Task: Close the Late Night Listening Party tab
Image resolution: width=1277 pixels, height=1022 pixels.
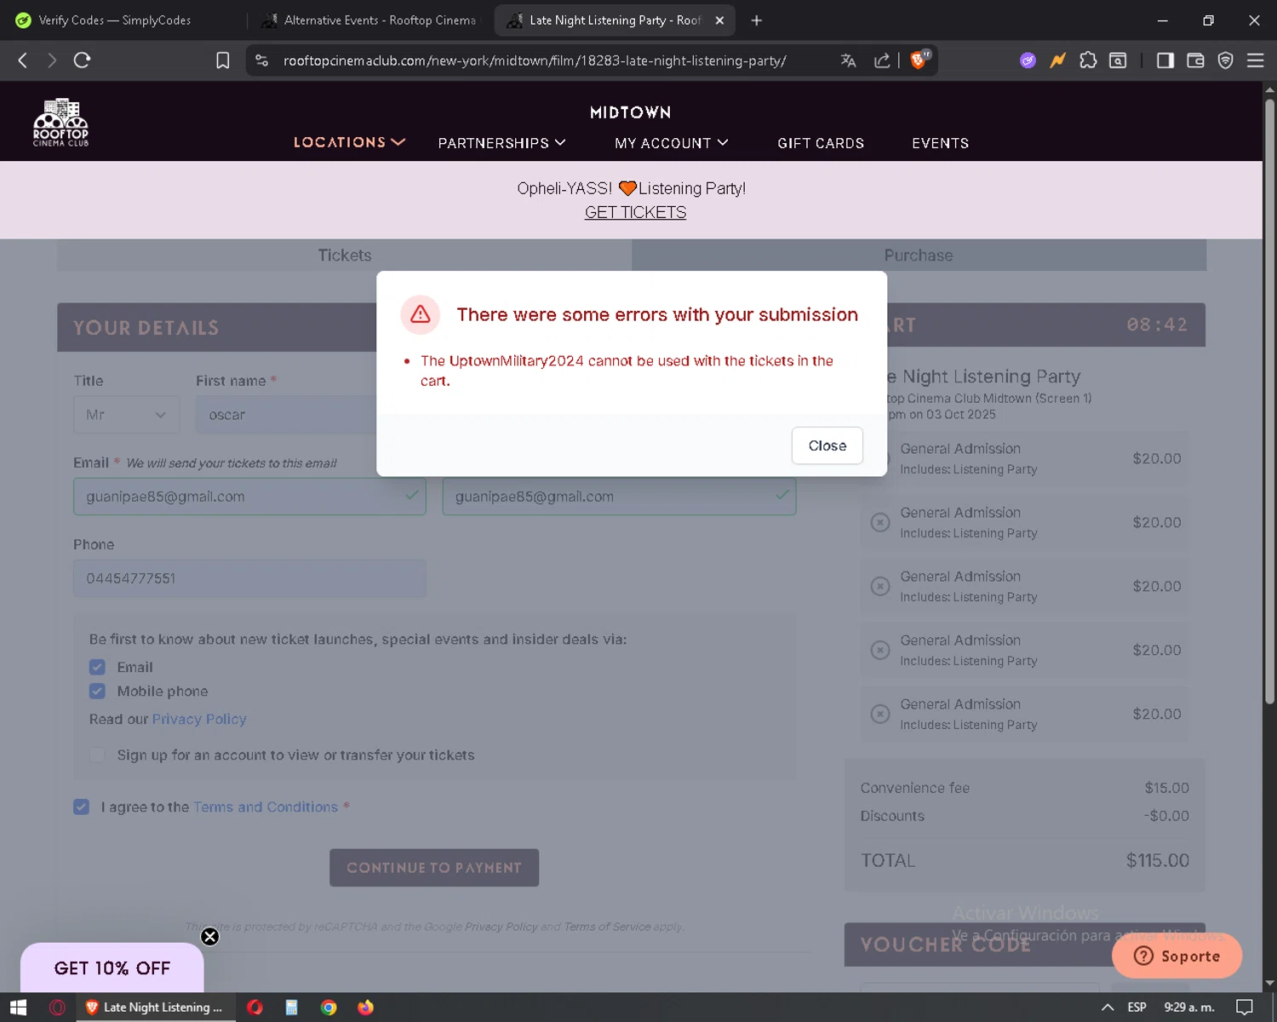Action: (x=719, y=20)
